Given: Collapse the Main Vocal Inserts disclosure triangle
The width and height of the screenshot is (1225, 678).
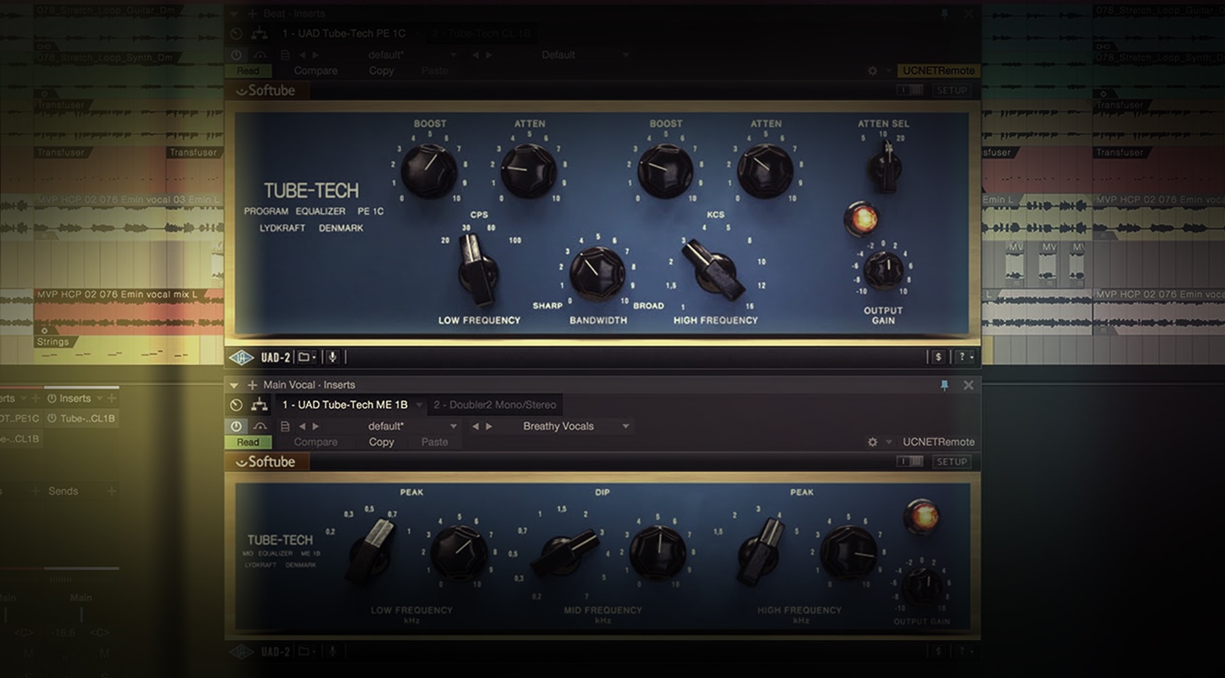Looking at the screenshot, I should coord(234,384).
